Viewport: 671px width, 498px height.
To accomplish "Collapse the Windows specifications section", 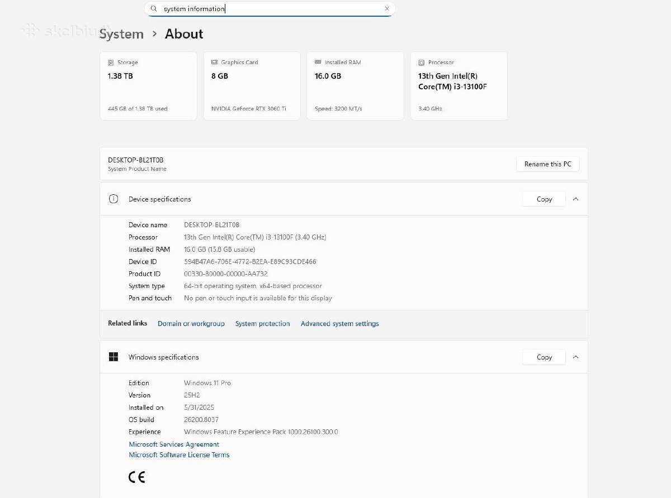I will [575, 357].
